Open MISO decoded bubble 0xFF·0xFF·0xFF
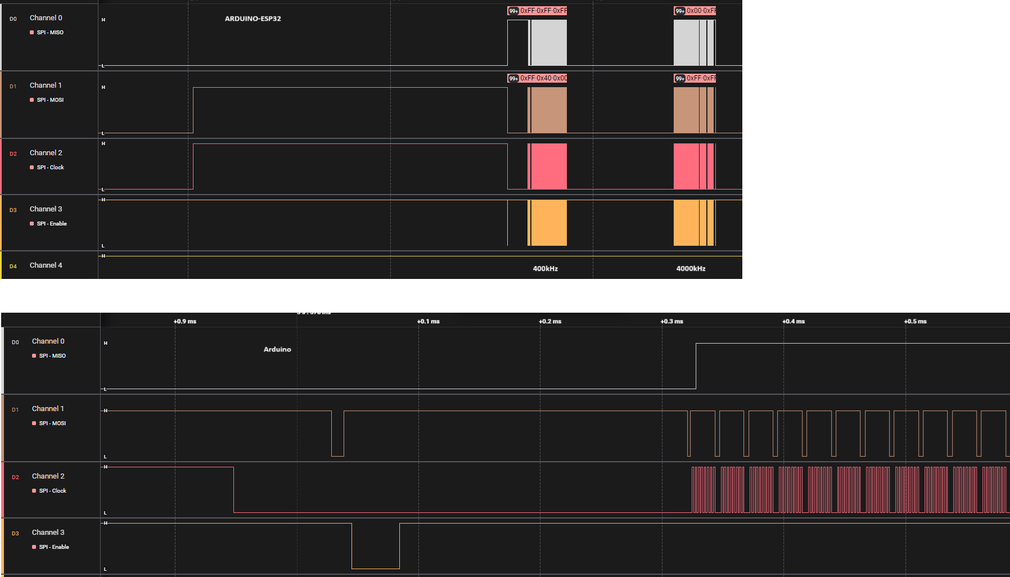 point(537,11)
